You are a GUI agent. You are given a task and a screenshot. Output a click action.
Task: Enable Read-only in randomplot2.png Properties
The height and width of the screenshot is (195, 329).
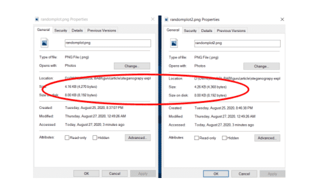click(x=196, y=138)
